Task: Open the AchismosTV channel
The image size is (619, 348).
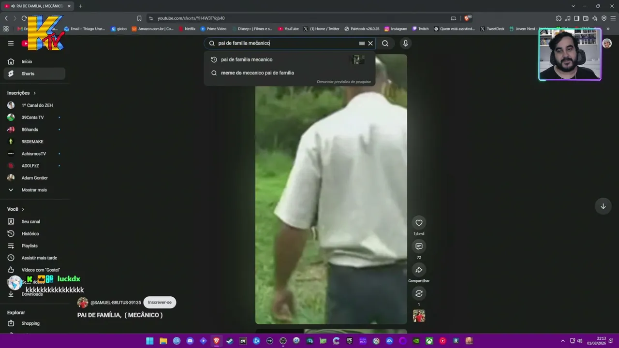Action: [34, 154]
